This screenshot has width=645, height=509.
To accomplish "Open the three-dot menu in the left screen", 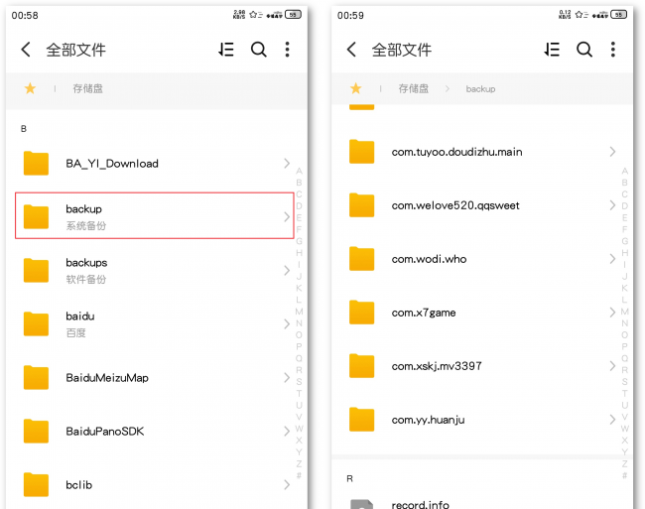I will 287,50.
